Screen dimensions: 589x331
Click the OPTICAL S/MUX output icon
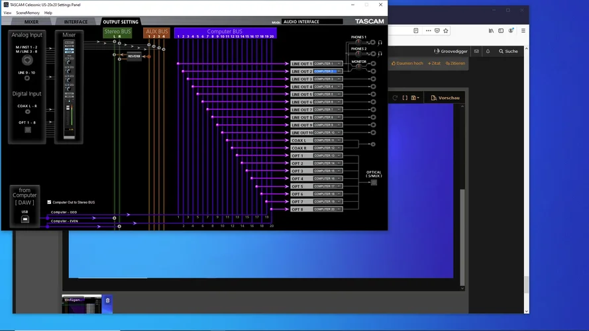(374, 182)
